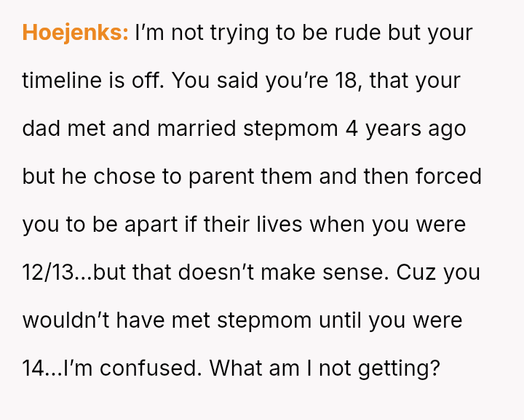Click the word "rude" in the comment
Screen dimensions: 524x420
[x=357, y=33]
